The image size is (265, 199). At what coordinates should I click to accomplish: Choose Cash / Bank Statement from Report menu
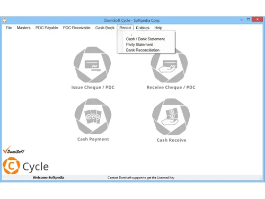(146, 39)
